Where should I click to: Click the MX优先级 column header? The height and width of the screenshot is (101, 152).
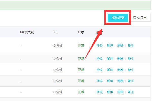pos(26,32)
